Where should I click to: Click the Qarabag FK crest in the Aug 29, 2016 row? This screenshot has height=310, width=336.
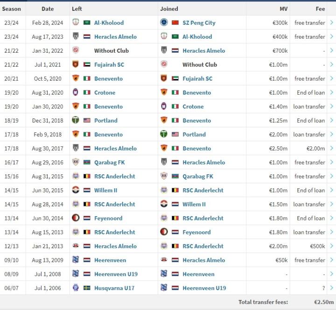click(x=76, y=162)
